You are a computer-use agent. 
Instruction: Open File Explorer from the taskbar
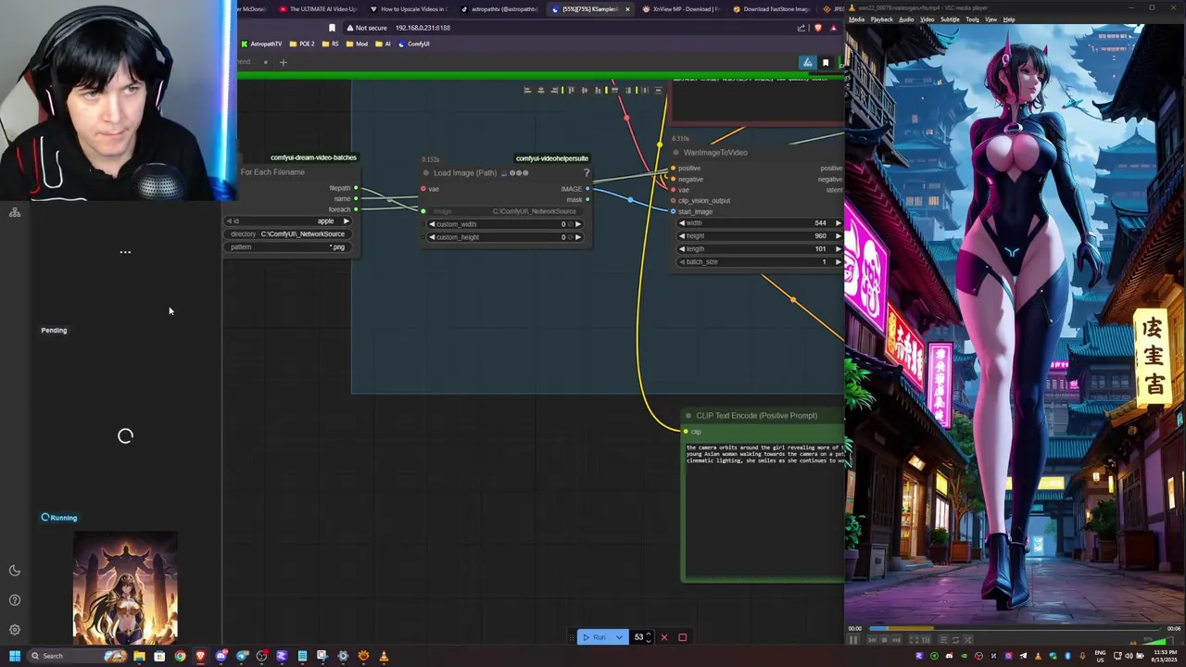click(x=139, y=656)
